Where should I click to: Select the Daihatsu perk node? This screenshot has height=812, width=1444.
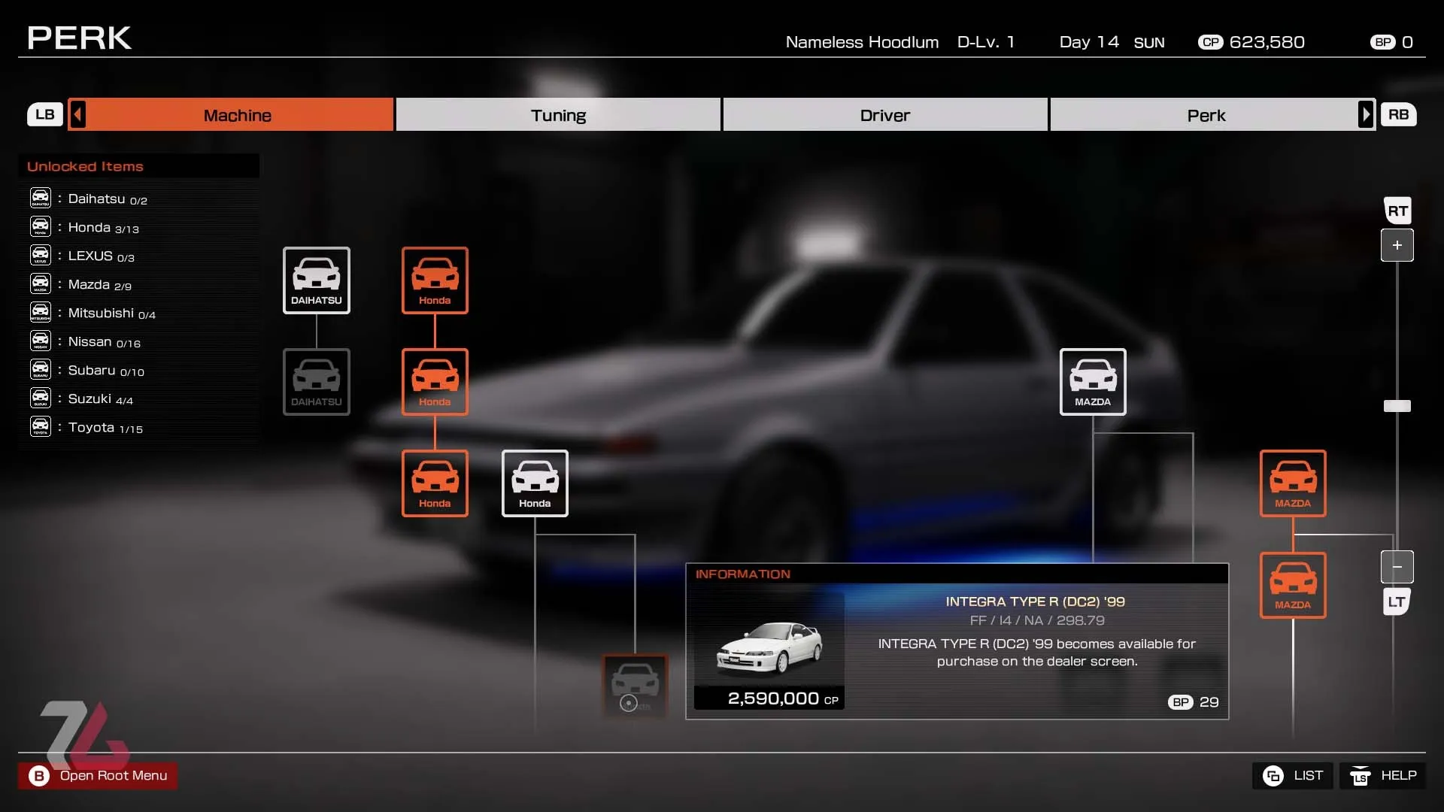pos(316,280)
